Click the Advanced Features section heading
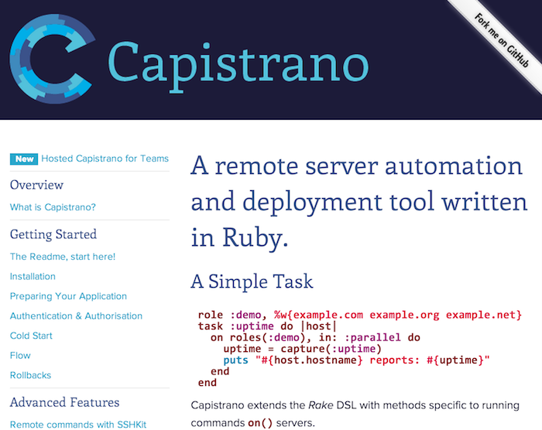Image resolution: width=542 pixels, height=430 pixels. (x=64, y=402)
